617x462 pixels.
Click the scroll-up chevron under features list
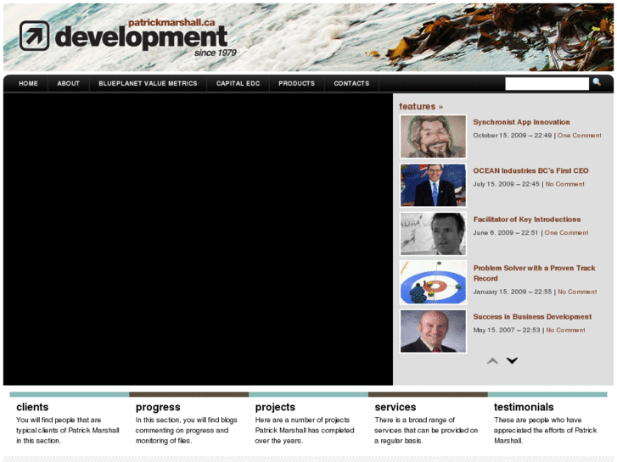[492, 361]
